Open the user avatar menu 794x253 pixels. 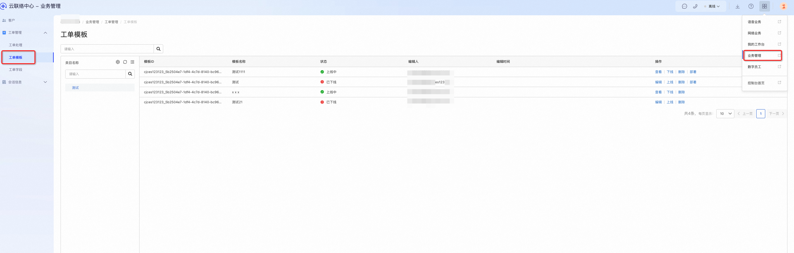(783, 6)
